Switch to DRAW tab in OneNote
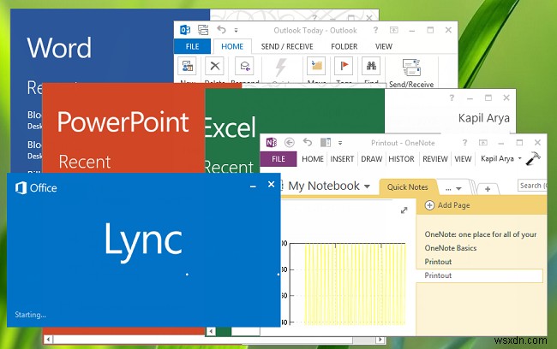The image size is (557, 349). click(372, 159)
